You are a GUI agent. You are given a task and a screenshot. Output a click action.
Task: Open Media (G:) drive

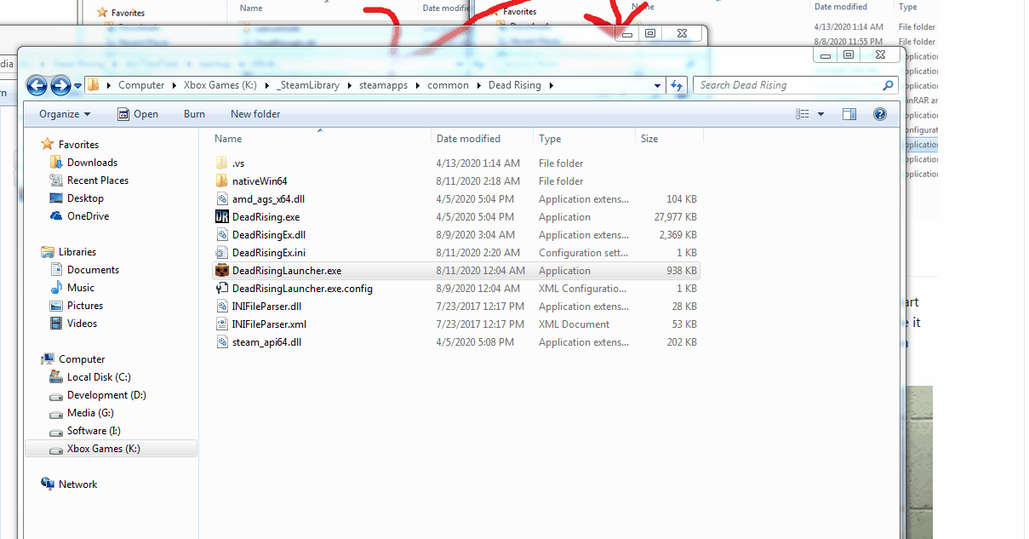click(x=90, y=412)
